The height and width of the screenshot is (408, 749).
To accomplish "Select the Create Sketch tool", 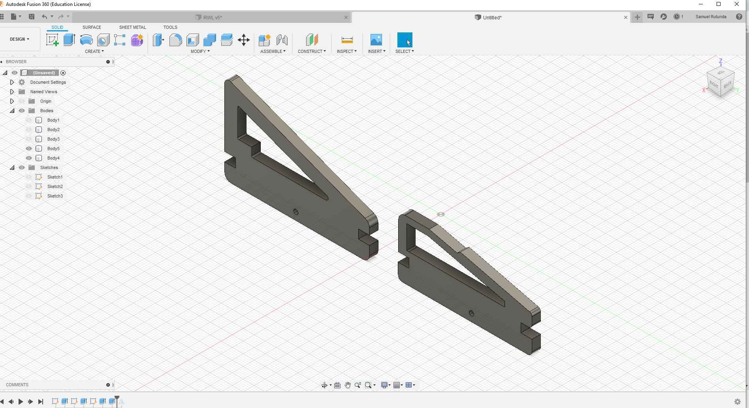I will [52, 40].
